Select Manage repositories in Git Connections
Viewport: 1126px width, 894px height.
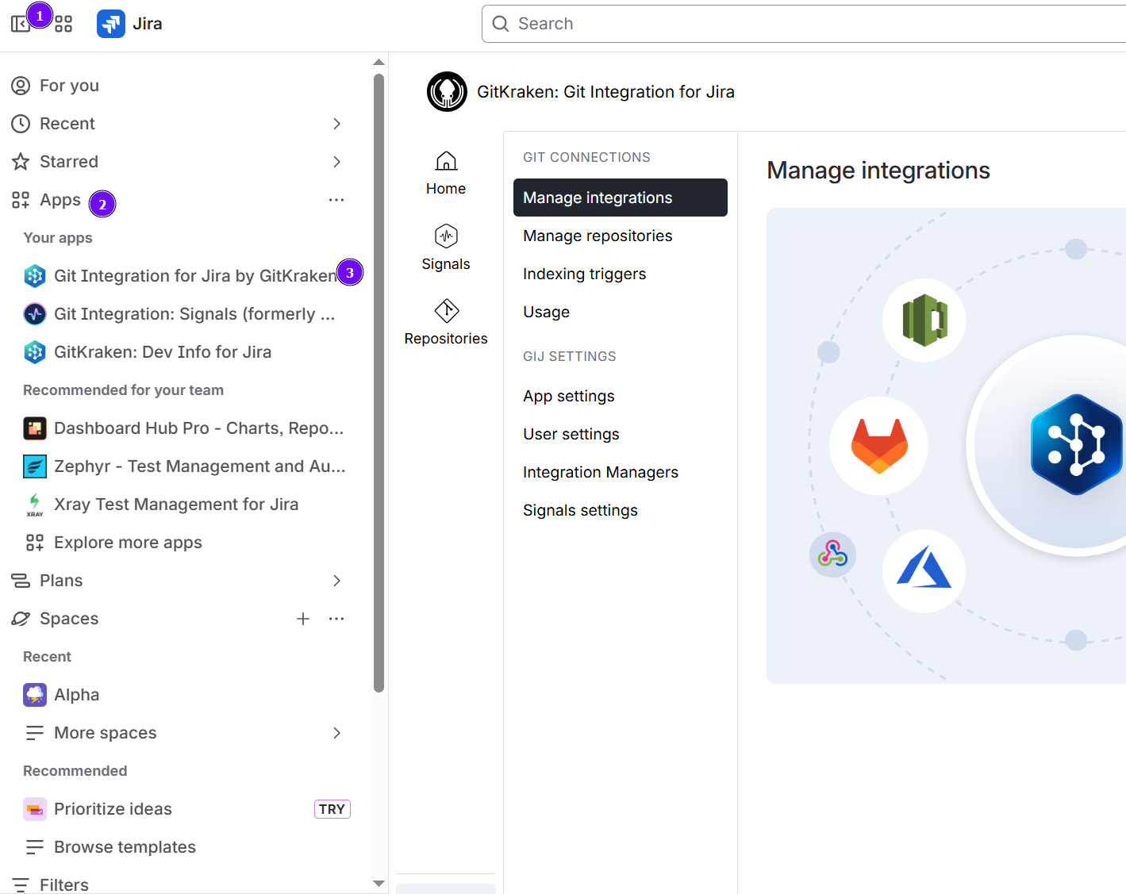click(x=597, y=236)
